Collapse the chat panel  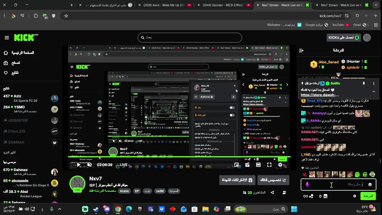pos(301,50)
